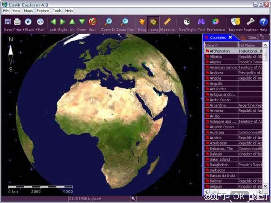Show more tabs with the overflow chevron
Image resolution: width=271 pixels, height=203 pixels.
262,37
